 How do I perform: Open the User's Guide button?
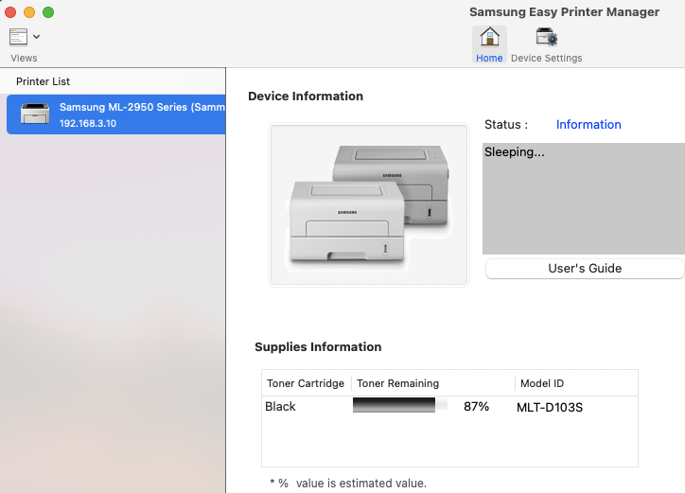tap(585, 269)
